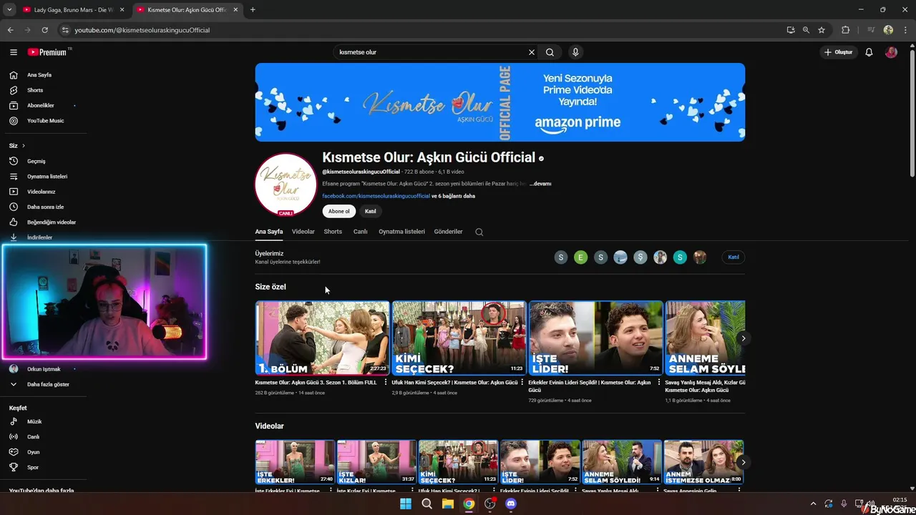916x515 pixels.
Task: Expand the Siz section chevron
Action: pos(23,146)
